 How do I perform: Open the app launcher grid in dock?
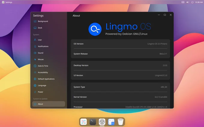83,122
